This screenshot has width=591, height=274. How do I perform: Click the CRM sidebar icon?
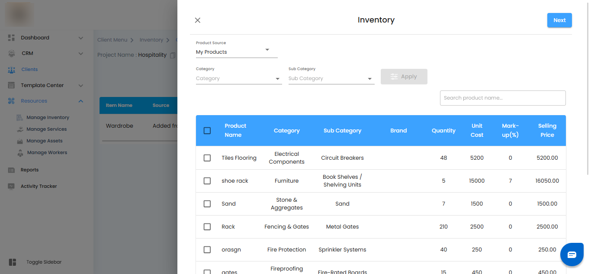point(12,53)
